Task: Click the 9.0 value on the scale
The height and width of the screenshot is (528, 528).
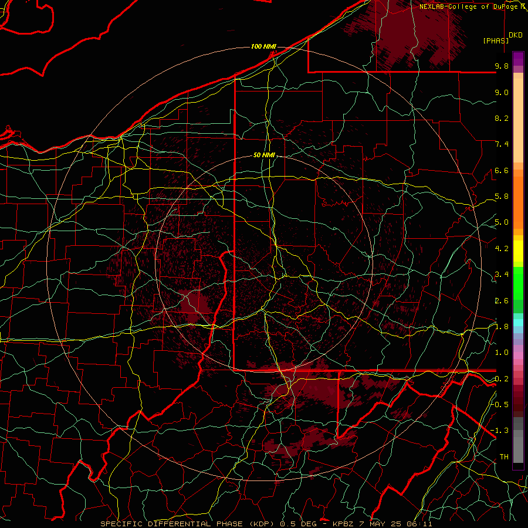Action: point(502,92)
